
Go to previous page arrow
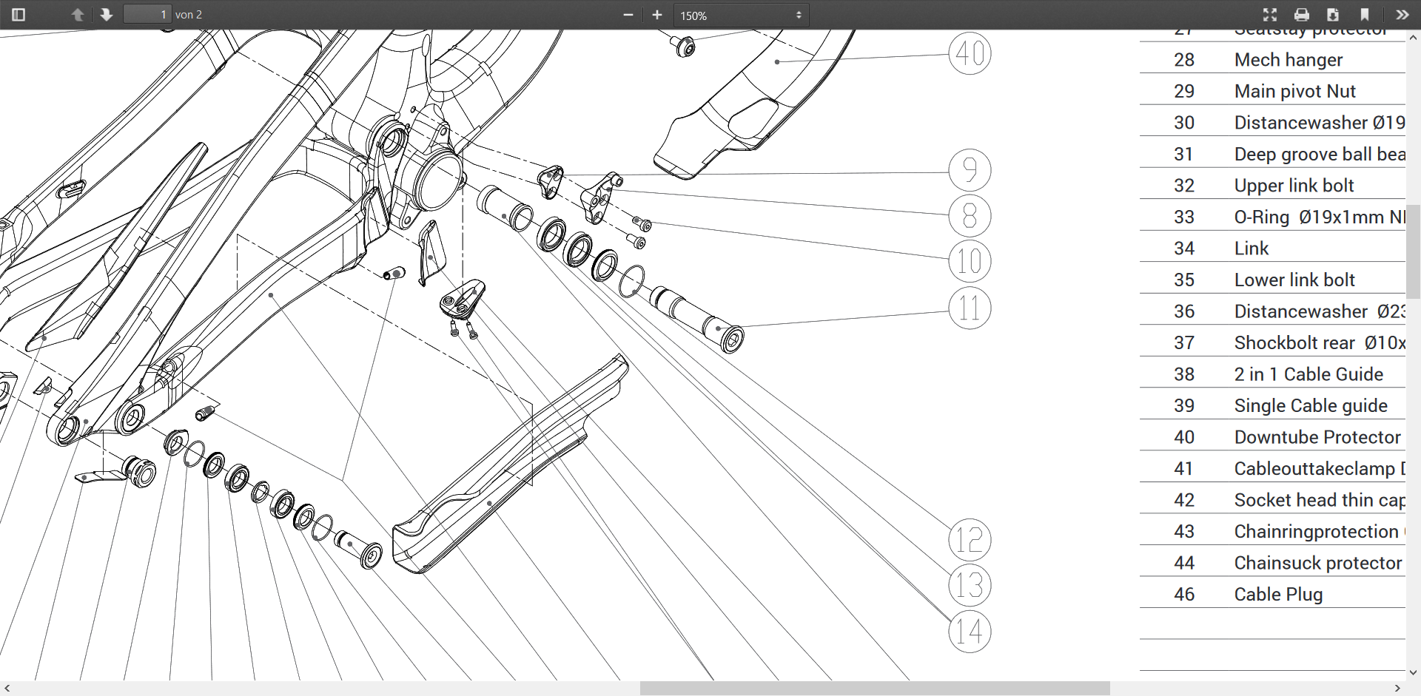pos(78,15)
